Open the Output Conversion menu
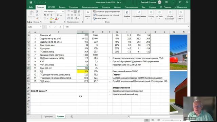This screenshot has height=122, width=217. [x=170, y=15]
